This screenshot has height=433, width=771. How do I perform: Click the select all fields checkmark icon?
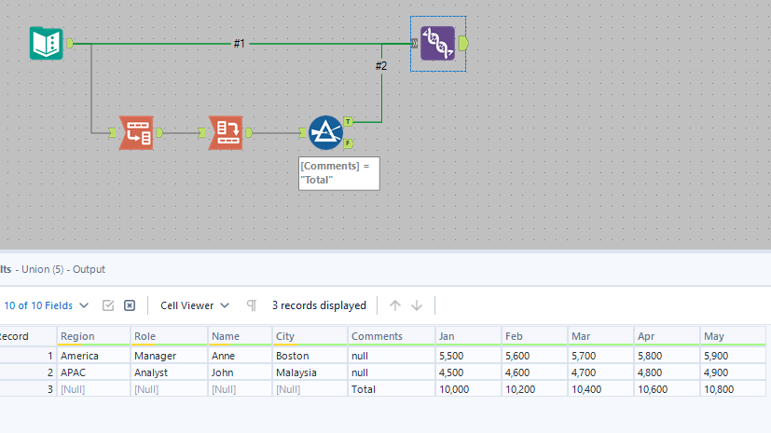click(108, 305)
